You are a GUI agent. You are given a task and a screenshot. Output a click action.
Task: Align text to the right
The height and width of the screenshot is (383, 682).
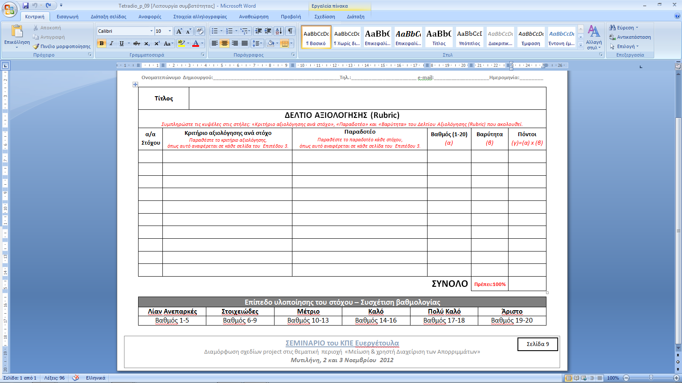(234, 43)
